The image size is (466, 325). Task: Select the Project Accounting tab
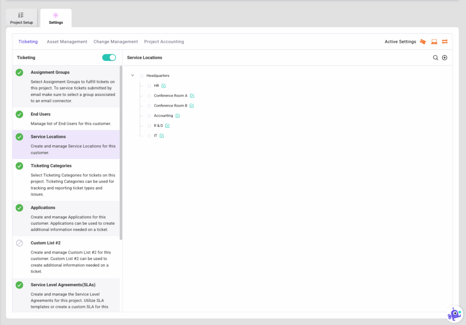(164, 42)
